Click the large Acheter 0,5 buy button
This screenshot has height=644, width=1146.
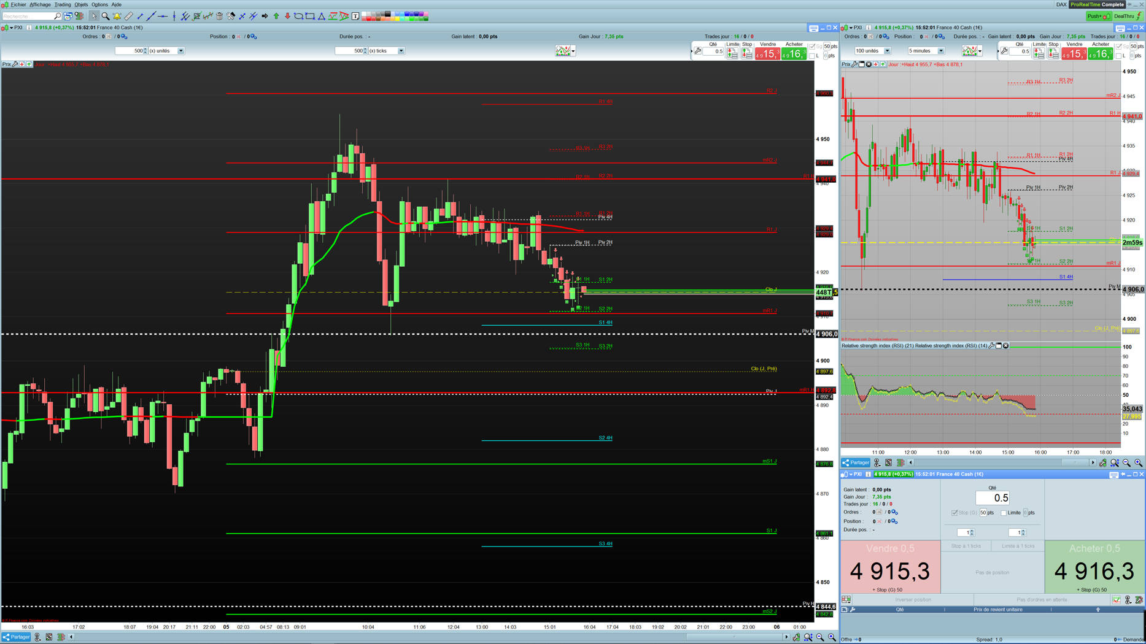point(1094,567)
